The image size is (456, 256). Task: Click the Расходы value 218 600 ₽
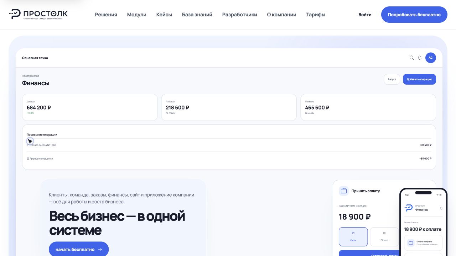click(x=177, y=107)
